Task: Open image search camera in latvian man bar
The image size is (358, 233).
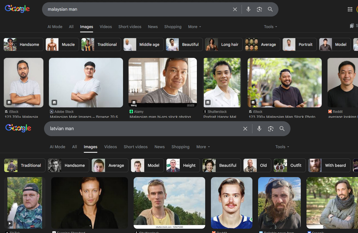Action: tap(271, 129)
